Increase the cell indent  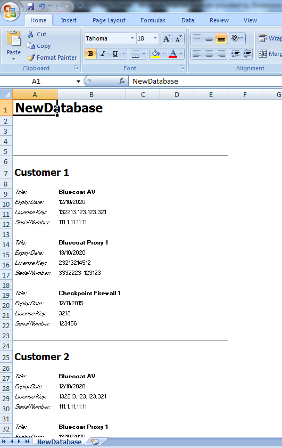point(247,53)
